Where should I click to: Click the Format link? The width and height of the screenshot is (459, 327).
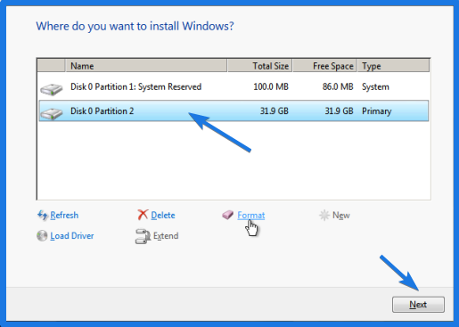251,215
